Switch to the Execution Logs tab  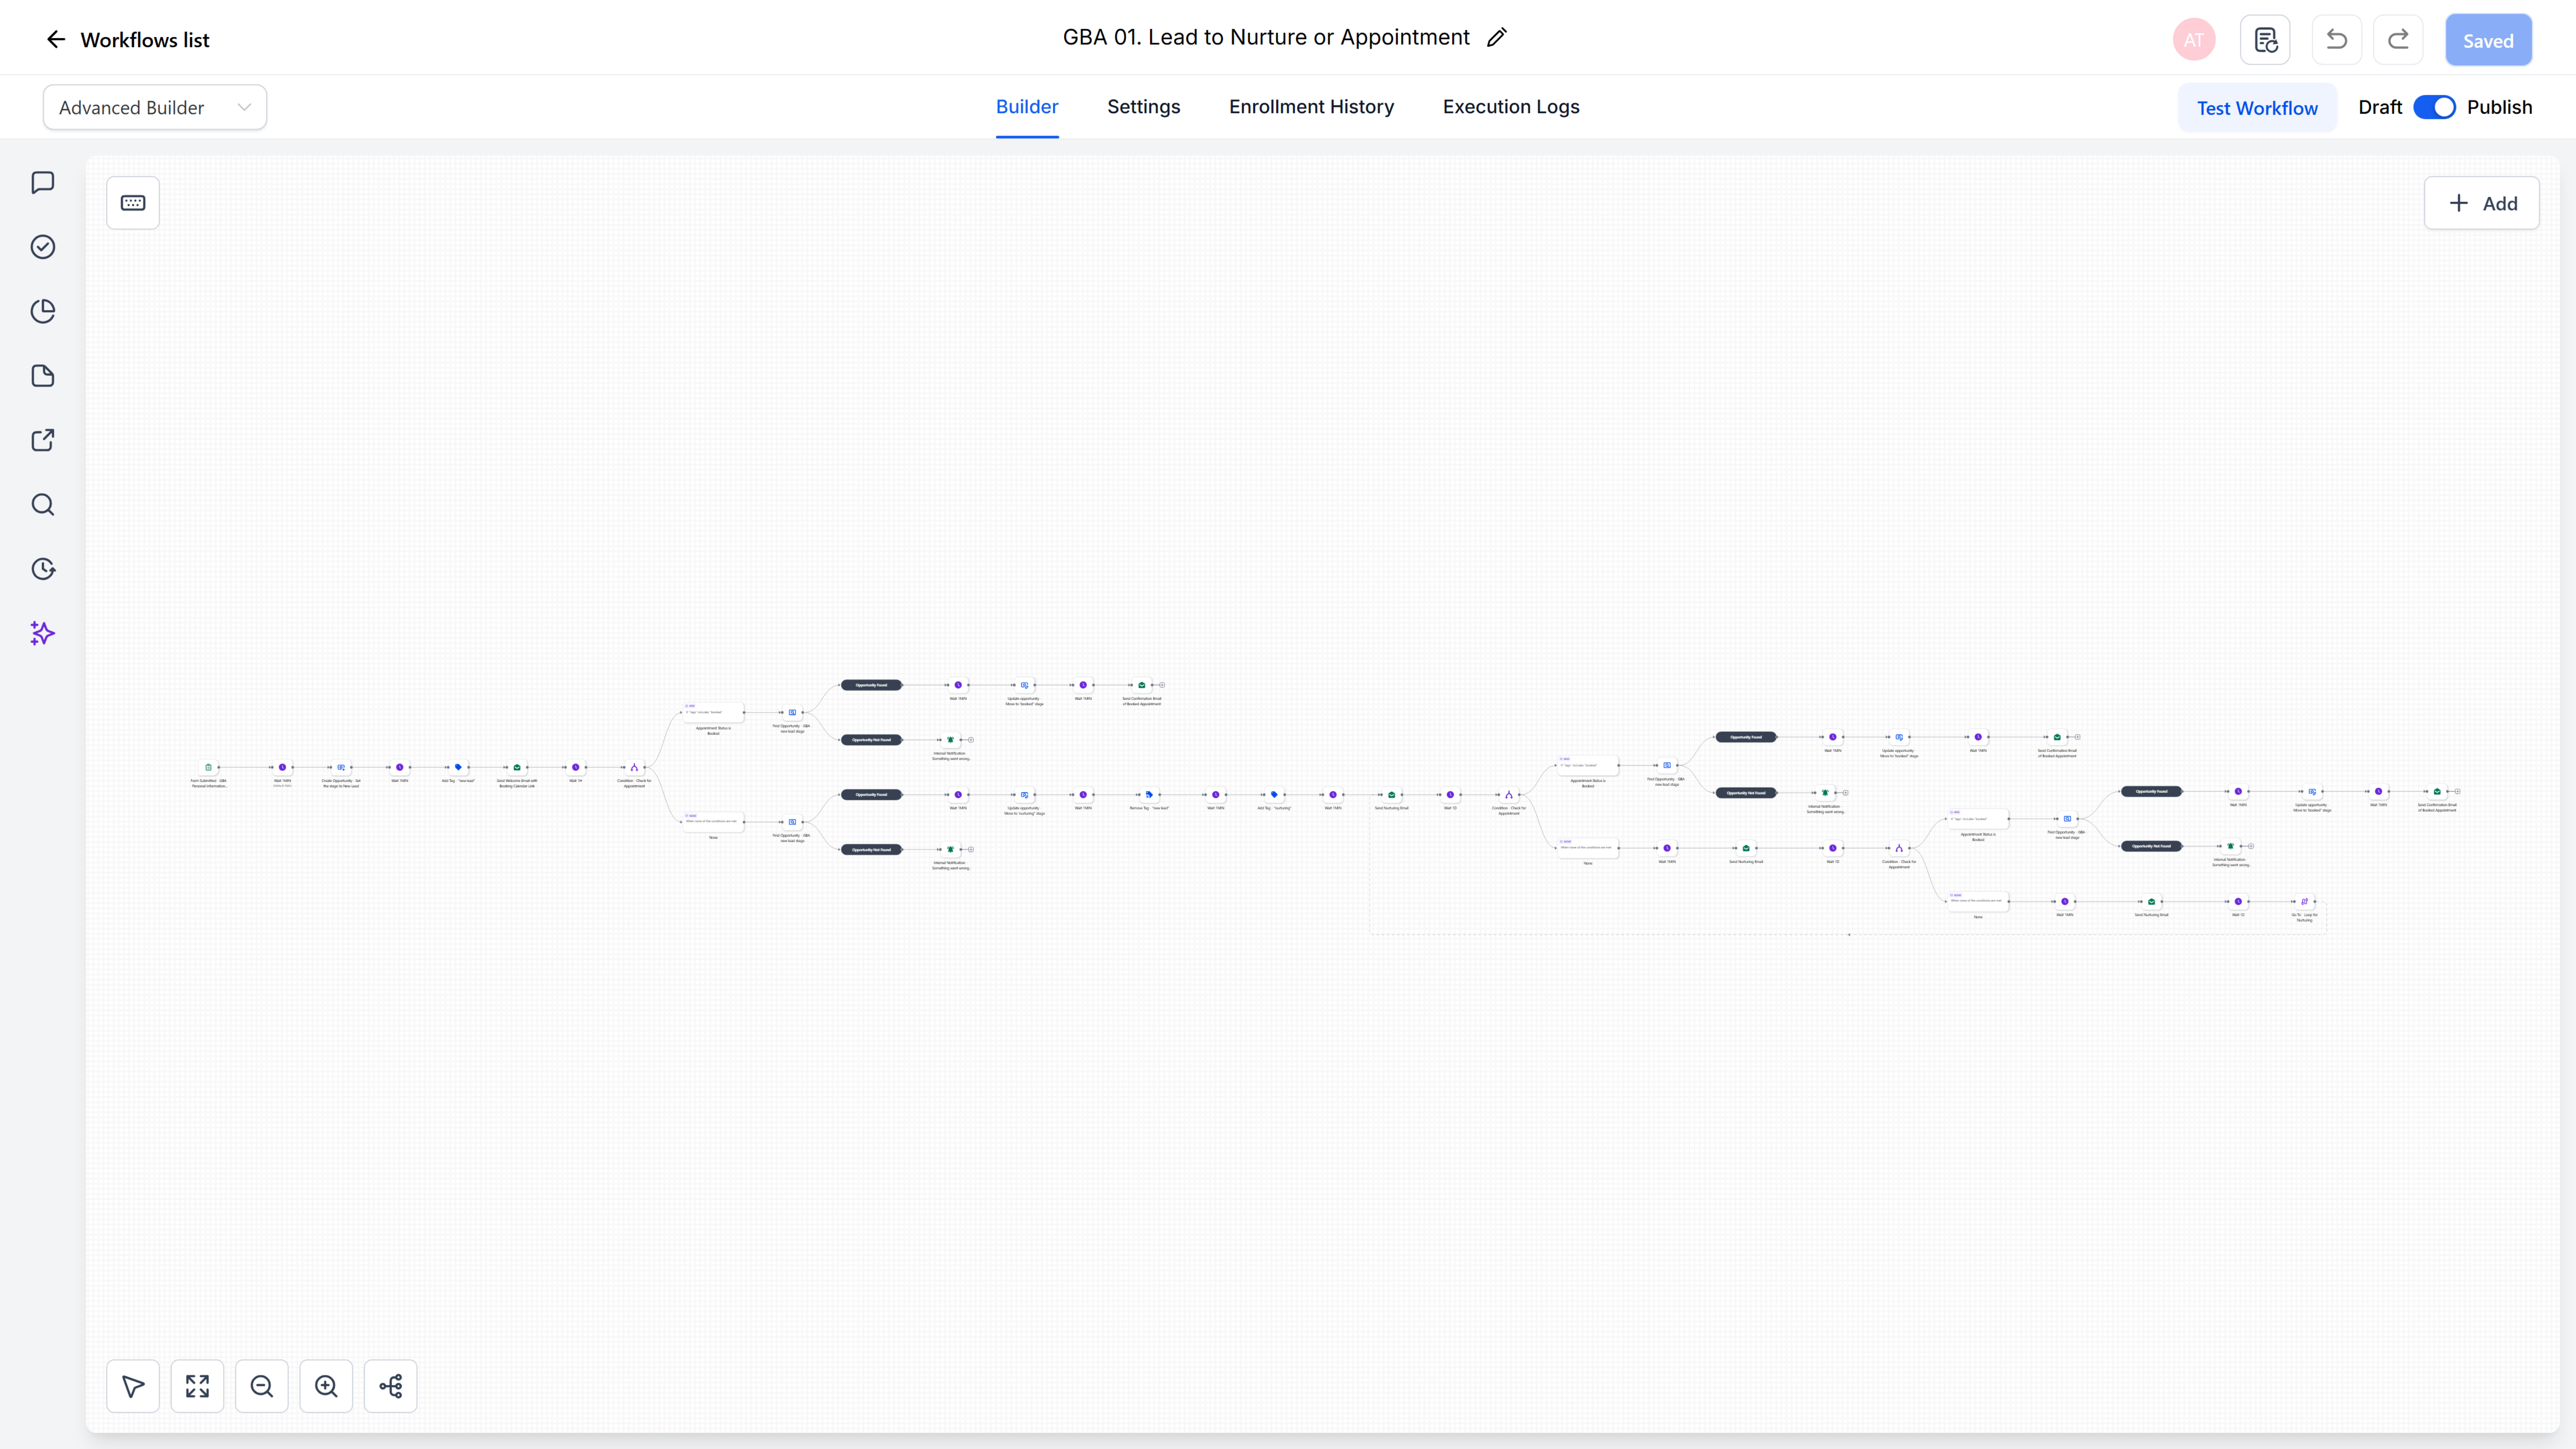(1511, 107)
